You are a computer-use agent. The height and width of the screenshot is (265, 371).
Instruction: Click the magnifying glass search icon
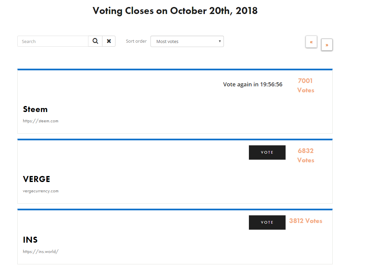click(95, 41)
